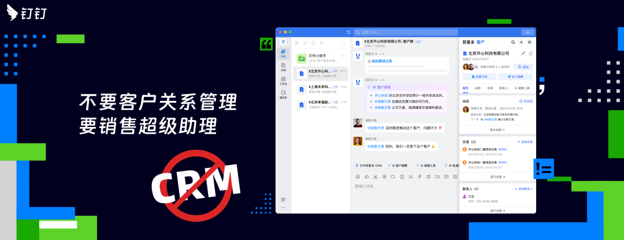Click 显示全部 under the 动态 section

pos(497,130)
